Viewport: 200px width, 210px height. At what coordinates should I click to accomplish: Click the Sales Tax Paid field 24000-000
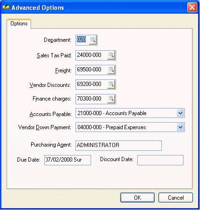click(x=92, y=55)
